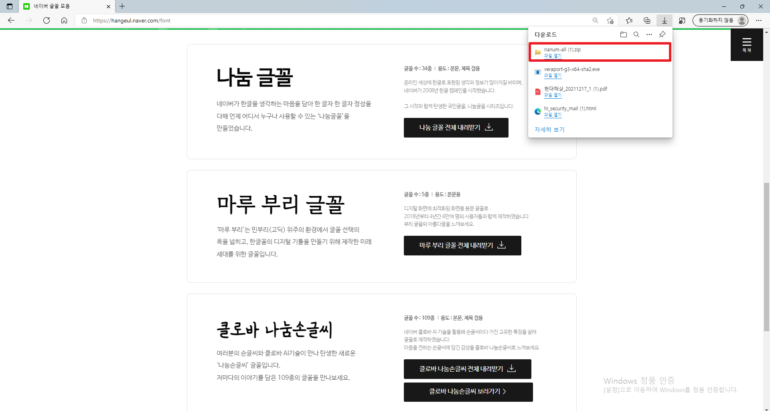Image resolution: width=770 pixels, height=411 pixels.
Task: Search downloads with magnifier icon
Action: click(636, 34)
